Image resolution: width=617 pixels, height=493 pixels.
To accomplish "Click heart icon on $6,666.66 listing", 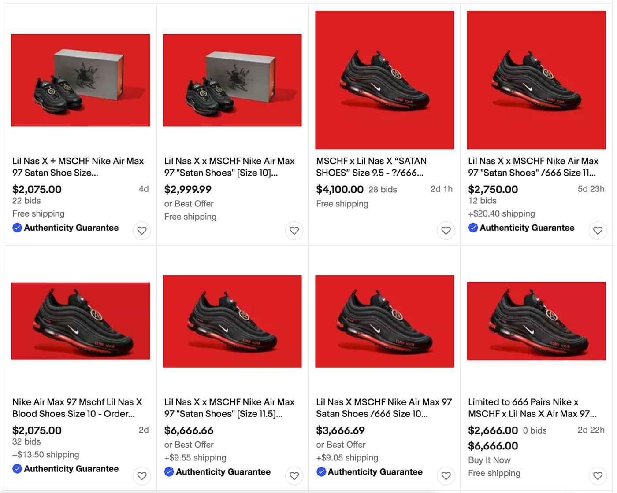I will tap(294, 475).
